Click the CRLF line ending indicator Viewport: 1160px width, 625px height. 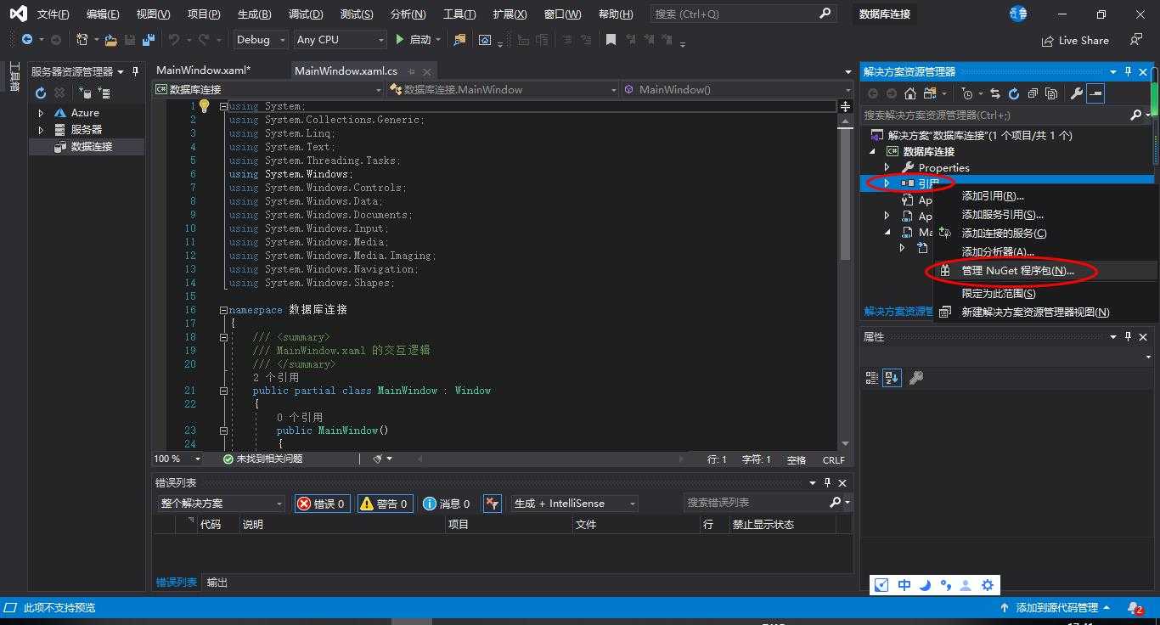pyautogui.click(x=834, y=459)
